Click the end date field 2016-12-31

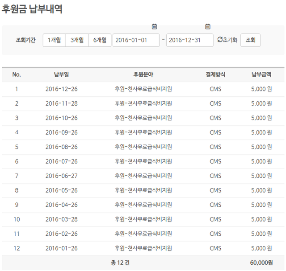189,40
